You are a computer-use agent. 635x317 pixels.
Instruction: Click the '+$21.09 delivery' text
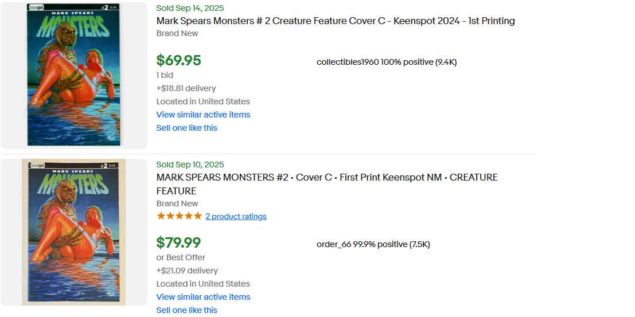(x=187, y=271)
